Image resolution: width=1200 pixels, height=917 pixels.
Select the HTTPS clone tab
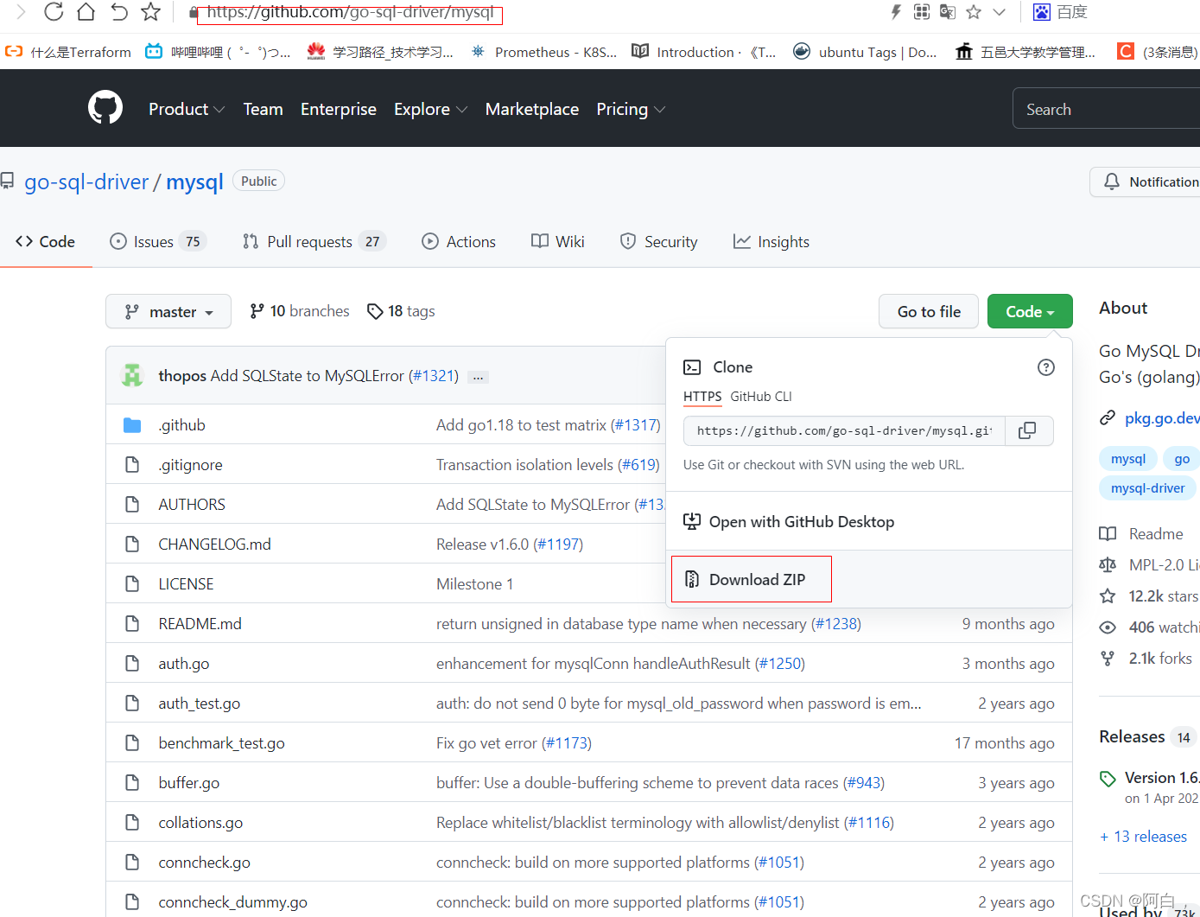coord(702,397)
